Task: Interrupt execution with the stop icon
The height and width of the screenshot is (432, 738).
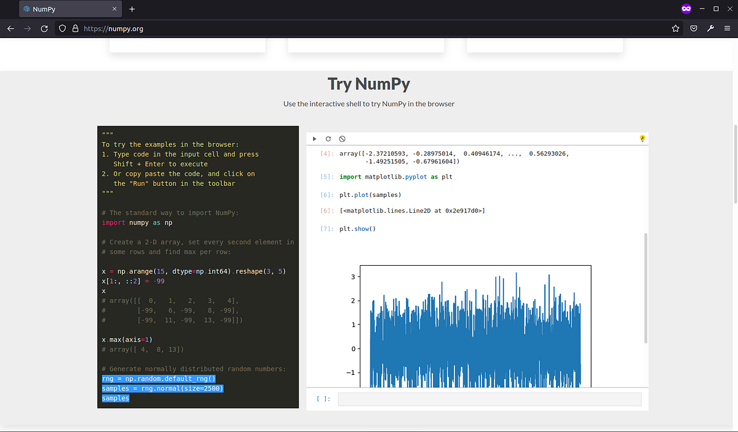Action: pos(343,139)
